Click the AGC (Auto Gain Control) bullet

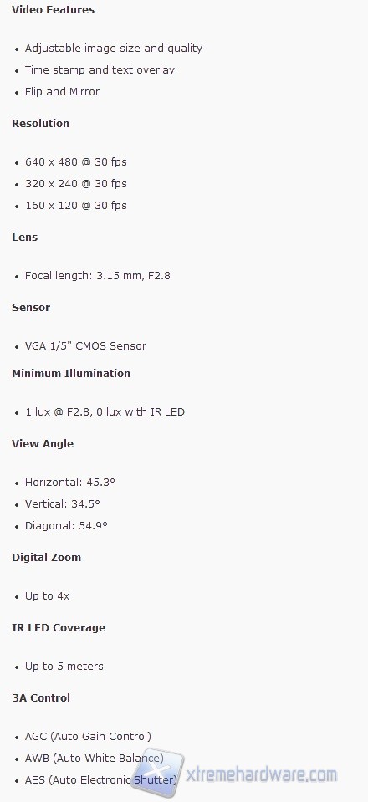click(x=88, y=737)
